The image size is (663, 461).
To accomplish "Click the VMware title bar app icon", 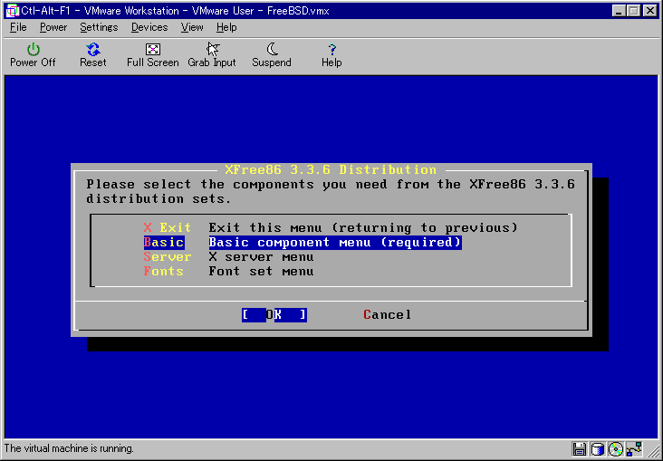I will pyautogui.click(x=13, y=11).
